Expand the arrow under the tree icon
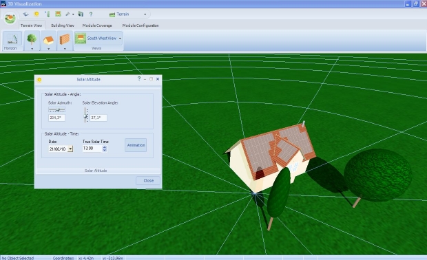The height and width of the screenshot is (260, 427). click(32, 49)
